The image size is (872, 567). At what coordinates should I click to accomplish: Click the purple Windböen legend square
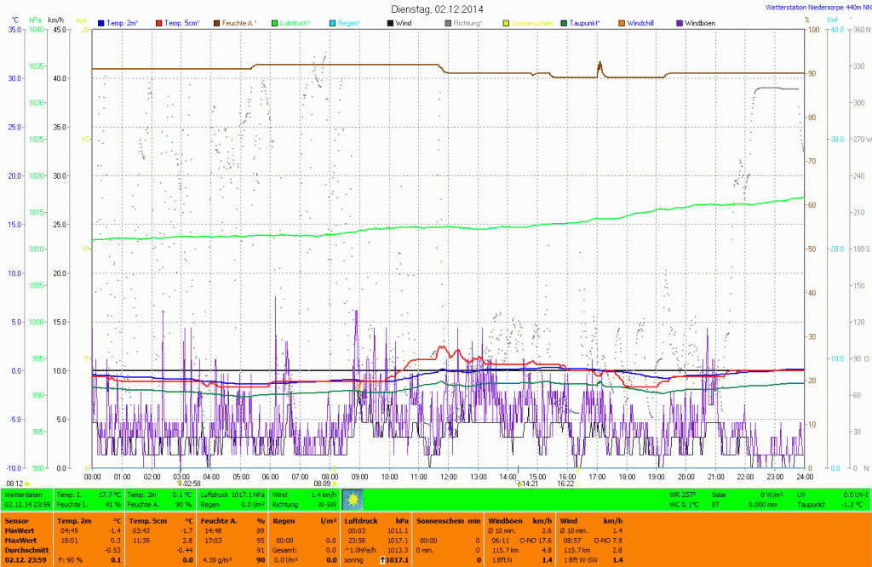coord(679,22)
